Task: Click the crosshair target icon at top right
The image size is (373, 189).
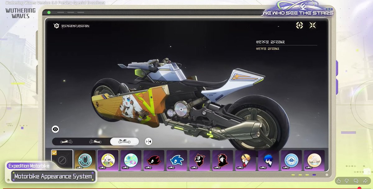Action: click(x=299, y=25)
